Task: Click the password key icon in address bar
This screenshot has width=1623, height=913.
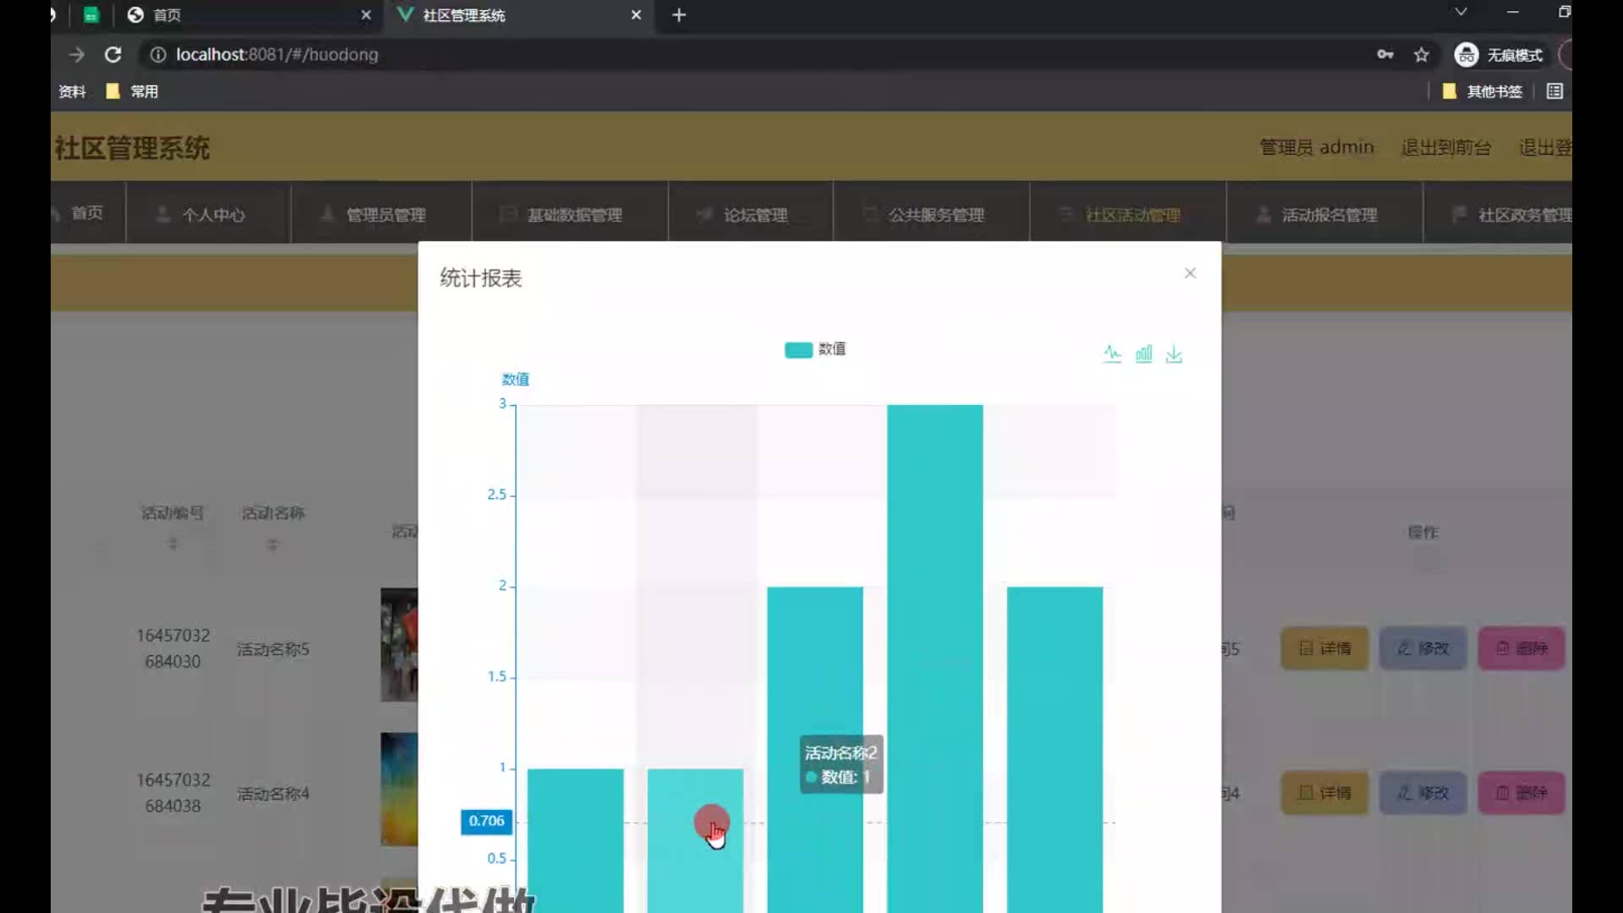Action: pyautogui.click(x=1385, y=55)
